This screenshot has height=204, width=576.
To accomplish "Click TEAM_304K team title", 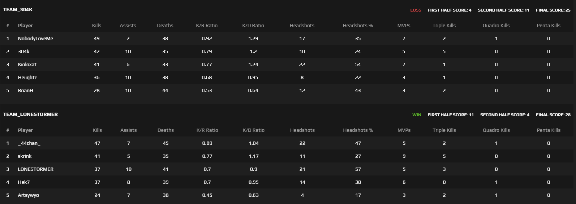I will click(18, 10).
